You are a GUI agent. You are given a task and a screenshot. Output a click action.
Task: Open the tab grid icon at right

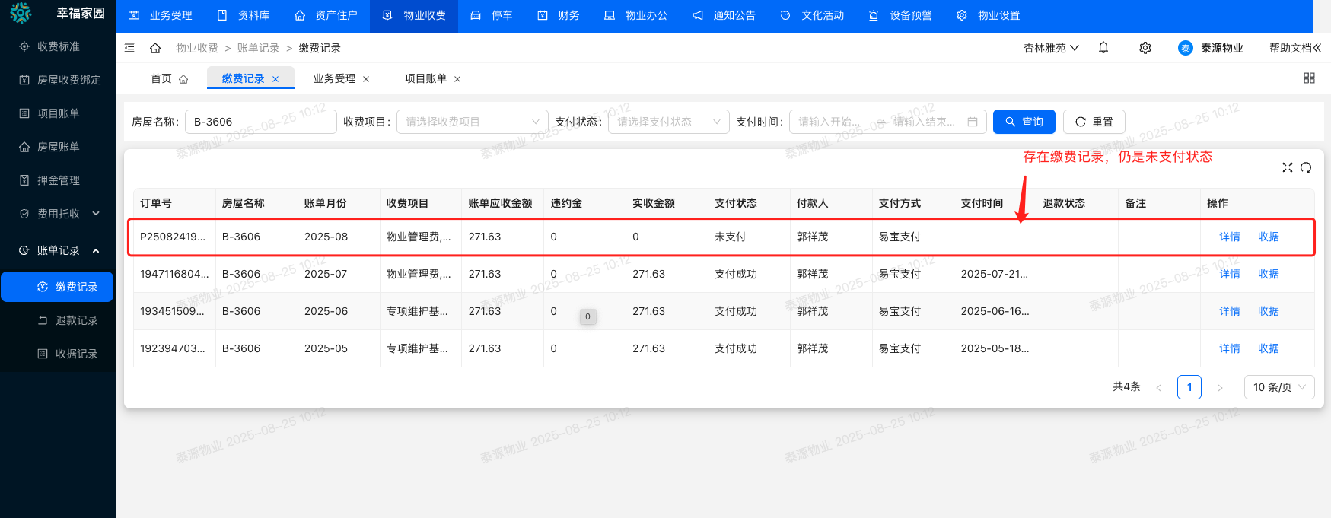1309,78
